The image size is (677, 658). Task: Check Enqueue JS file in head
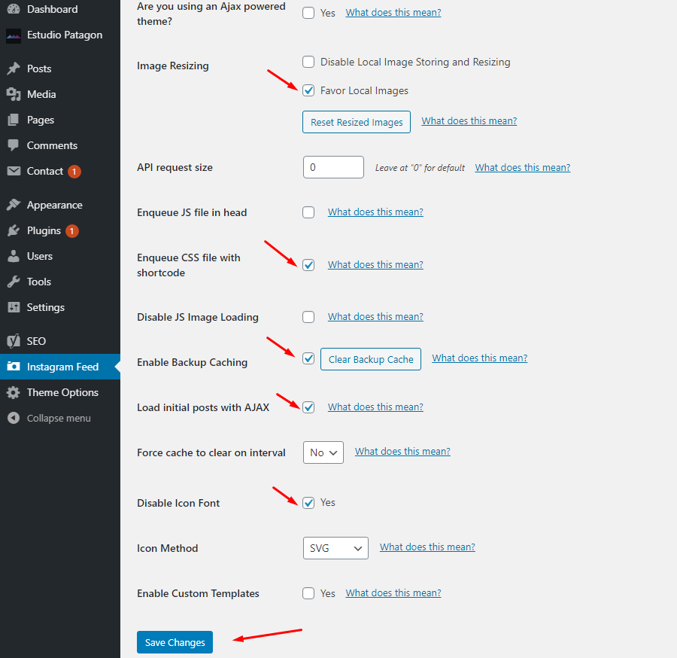pos(308,212)
